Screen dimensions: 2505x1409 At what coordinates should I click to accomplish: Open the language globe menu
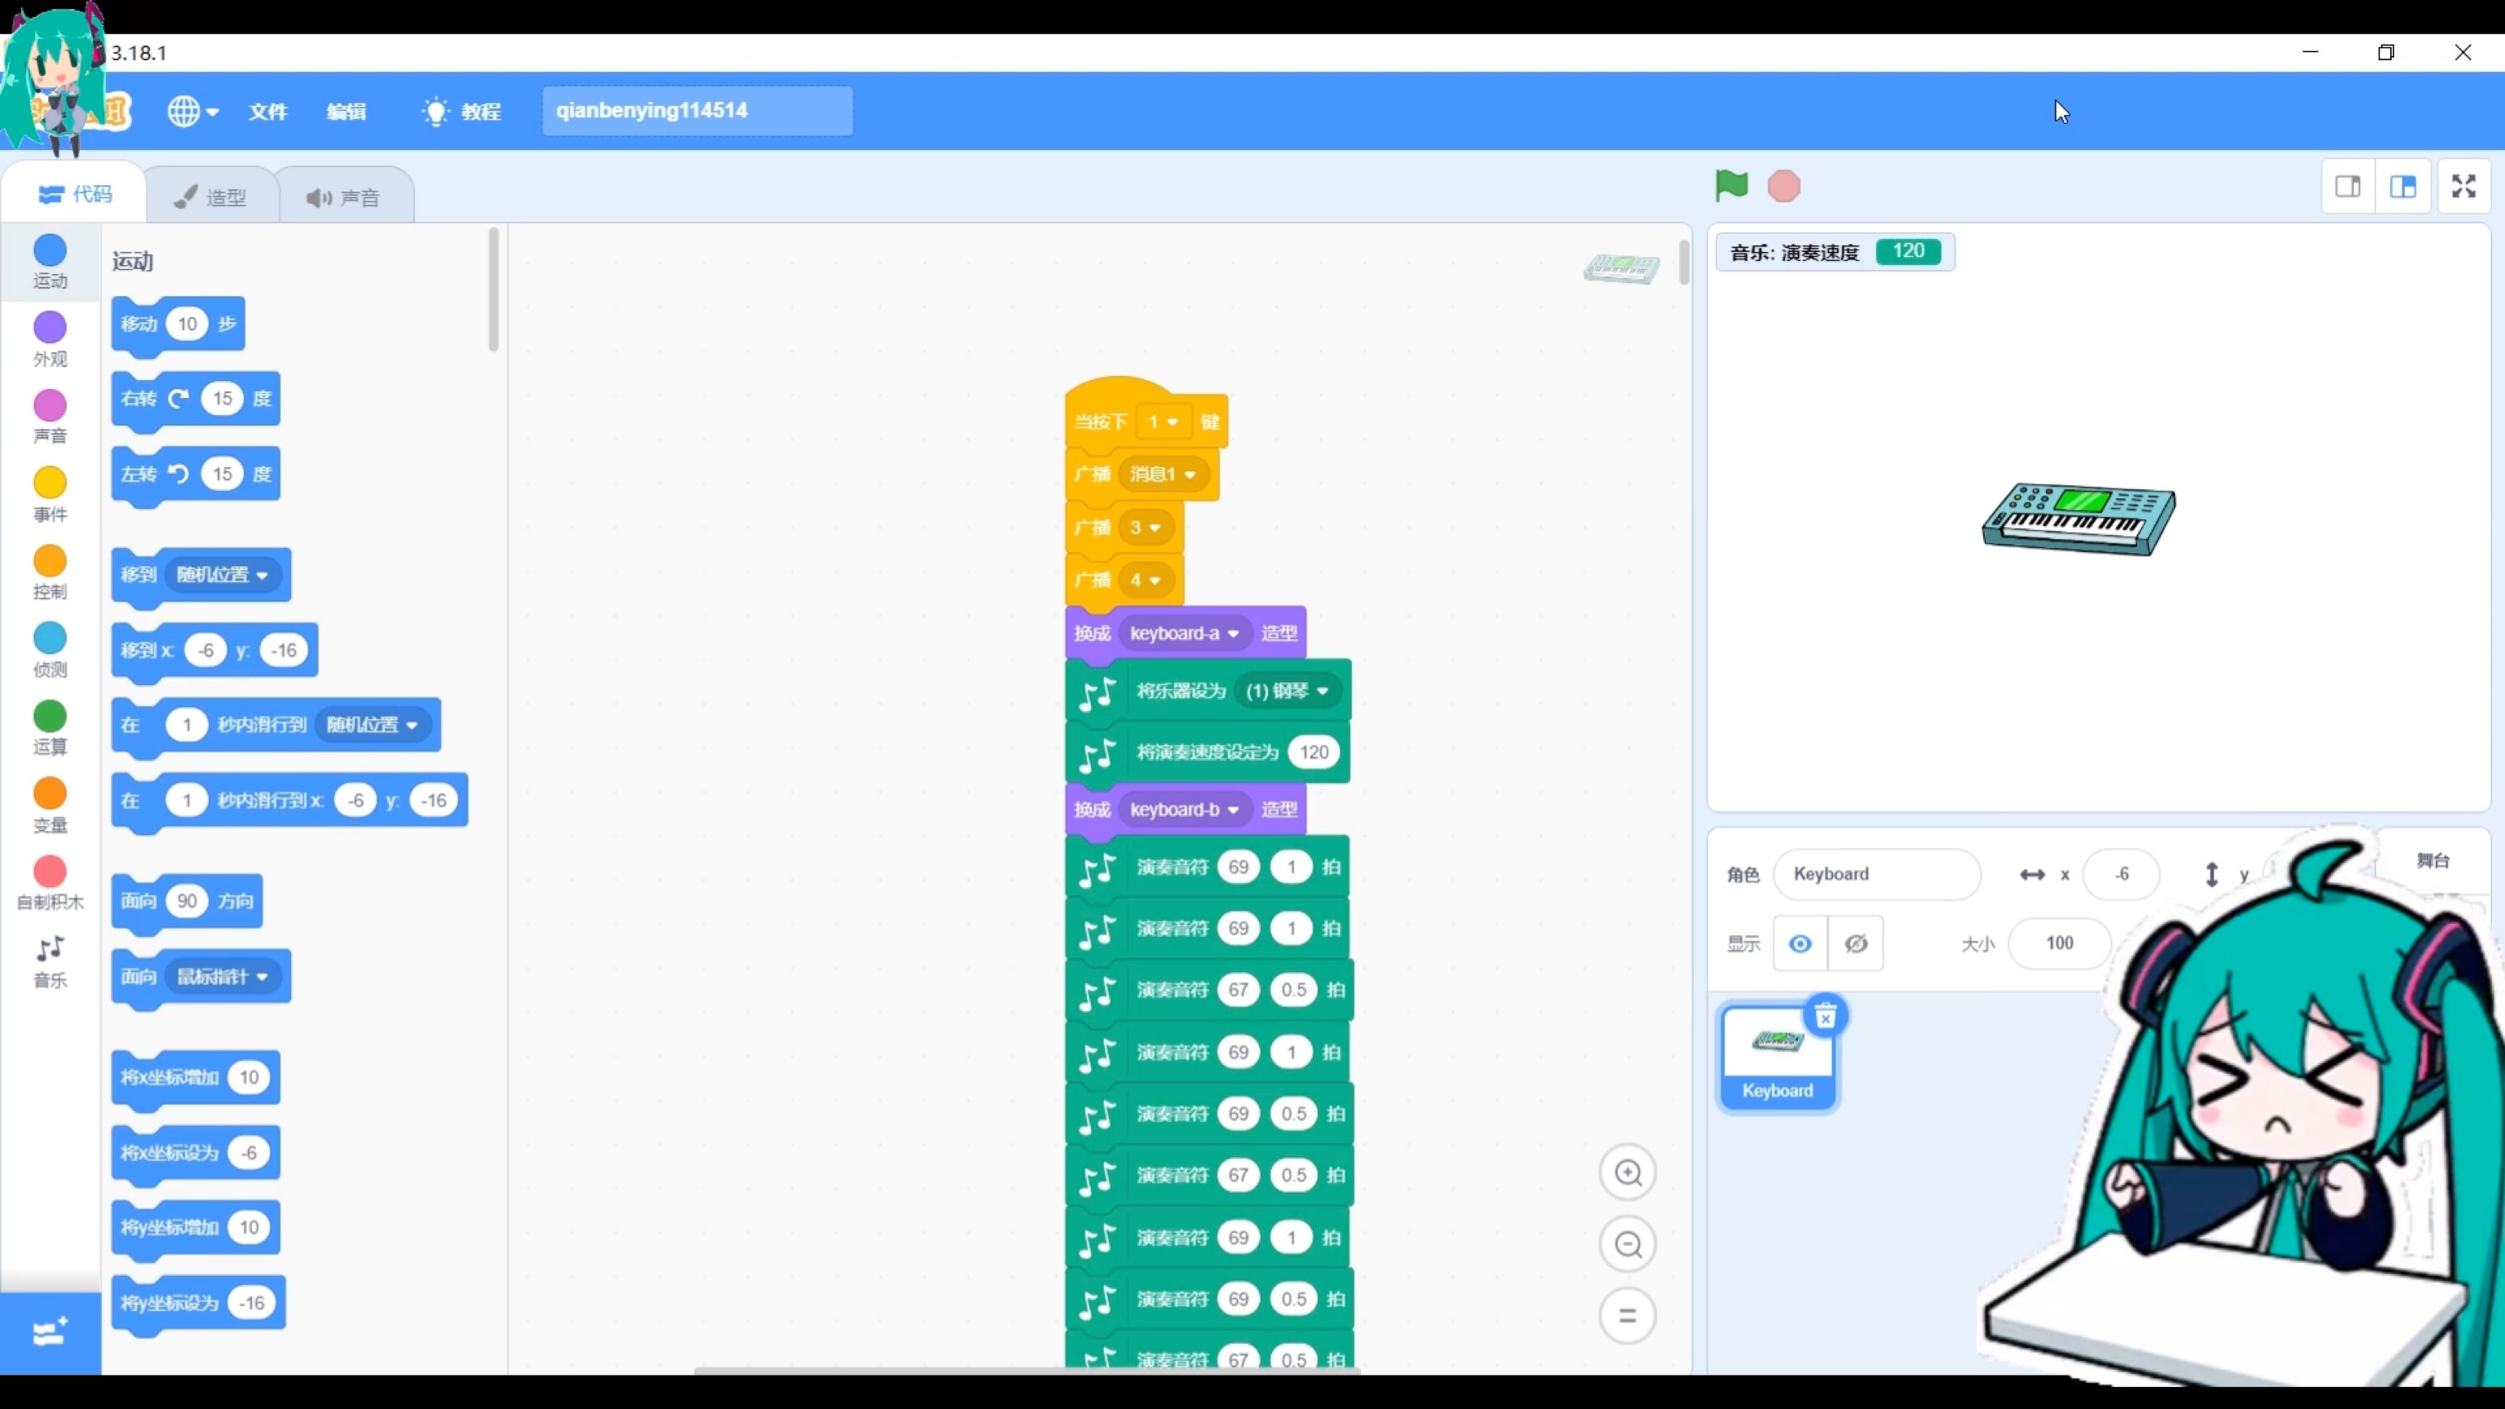pyautogui.click(x=192, y=111)
